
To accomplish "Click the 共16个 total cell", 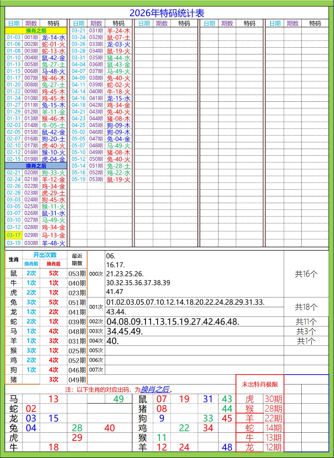I will pos(306,274).
